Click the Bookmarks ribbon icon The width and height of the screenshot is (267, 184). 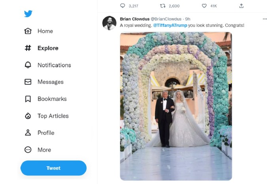pos(28,99)
